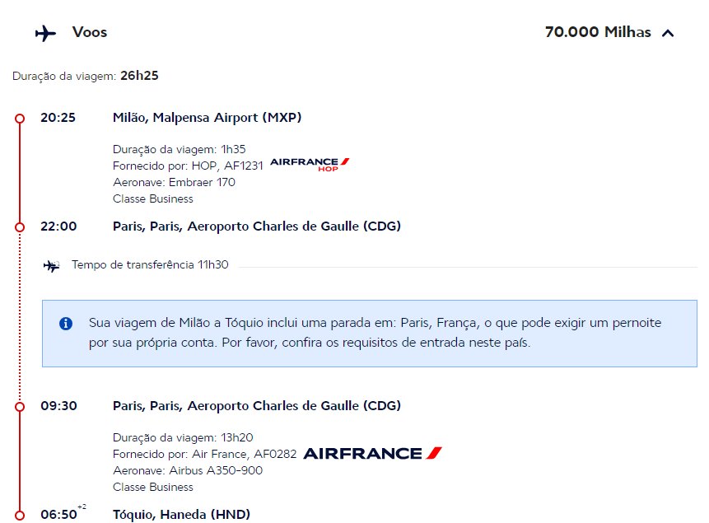Collapse the Voos section with the chevron
709x523 pixels.
click(x=668, y=33)
